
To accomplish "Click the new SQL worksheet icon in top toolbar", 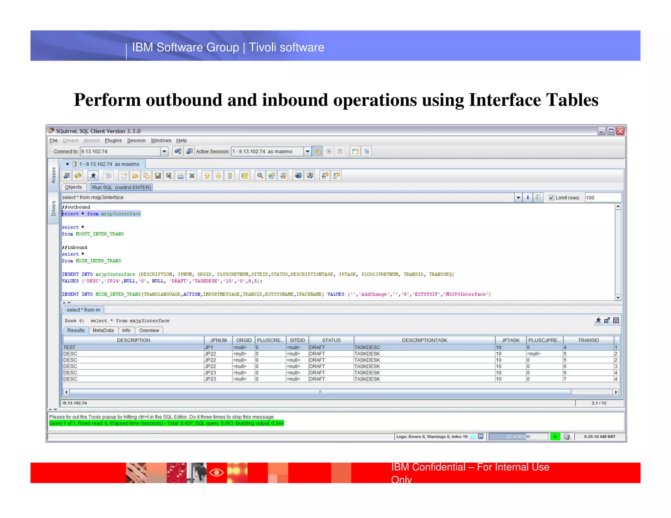I will [x=355, y=151].
